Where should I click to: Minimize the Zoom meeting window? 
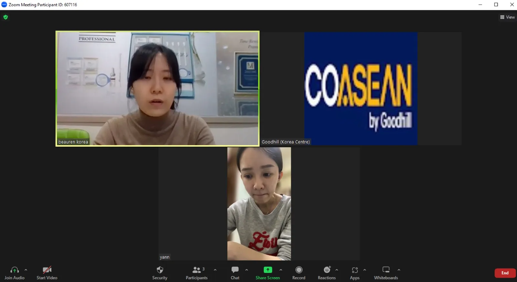(x=480, y=5)
